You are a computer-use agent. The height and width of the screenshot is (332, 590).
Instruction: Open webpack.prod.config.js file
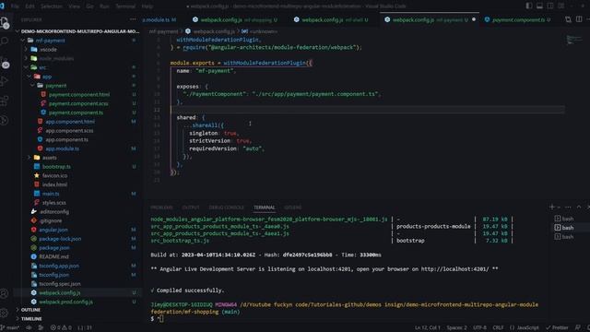click(x=65, y=302)
